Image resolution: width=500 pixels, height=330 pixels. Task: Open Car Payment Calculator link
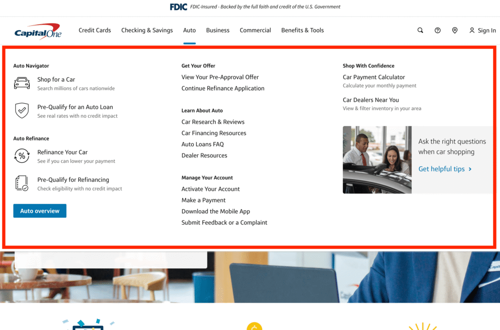(x=374, y=77)
